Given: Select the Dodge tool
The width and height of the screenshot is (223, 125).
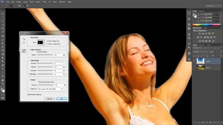Looking at the screenshot, I should tap(2, 61).
